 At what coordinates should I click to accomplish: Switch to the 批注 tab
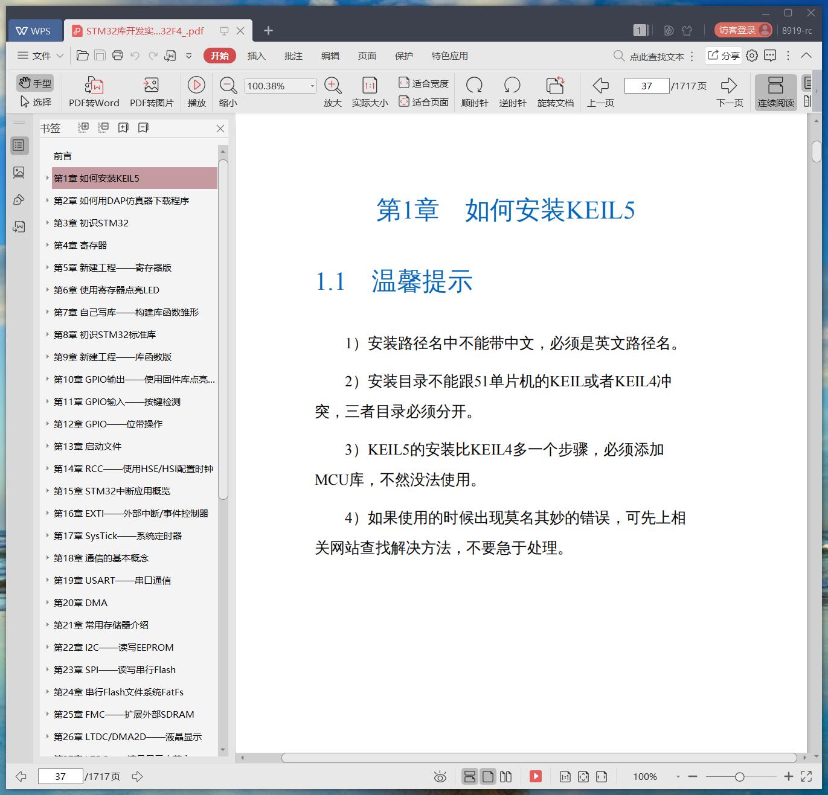293,56
